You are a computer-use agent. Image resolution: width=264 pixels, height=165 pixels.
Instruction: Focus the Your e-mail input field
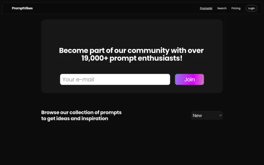click(115, 80)
